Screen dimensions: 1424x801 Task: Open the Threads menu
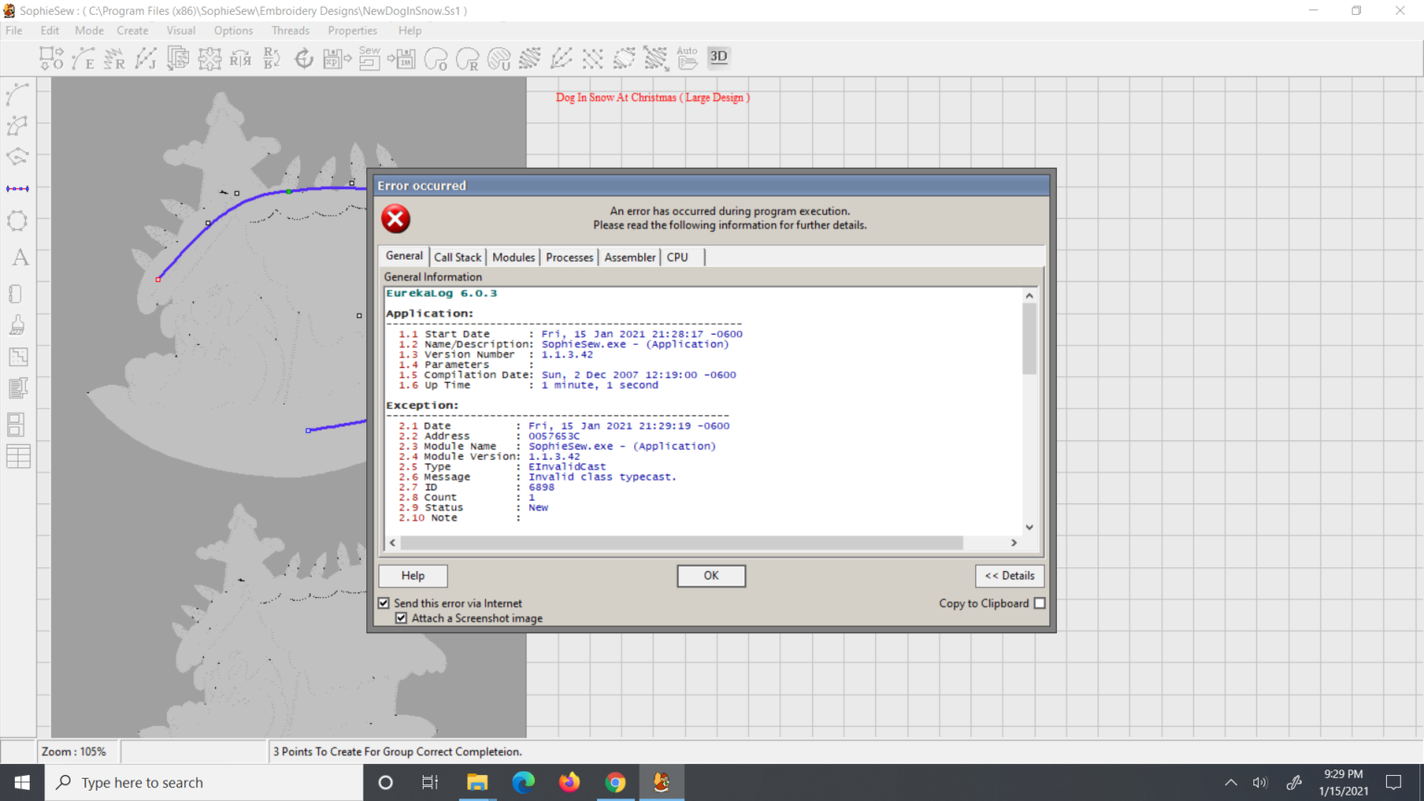[290, 31]
